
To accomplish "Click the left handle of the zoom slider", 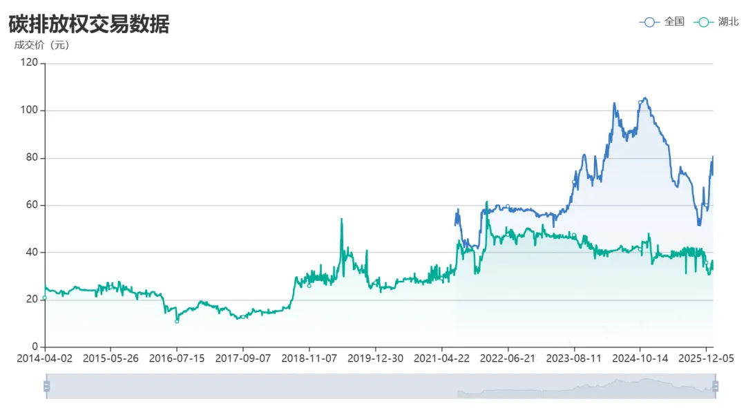I will click(x=46, y=386).
